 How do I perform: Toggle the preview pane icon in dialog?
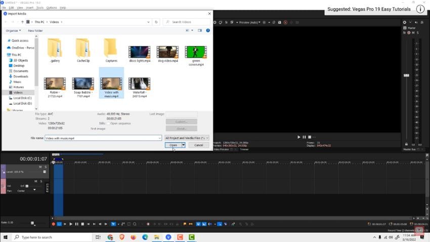[x=200, y=30]
